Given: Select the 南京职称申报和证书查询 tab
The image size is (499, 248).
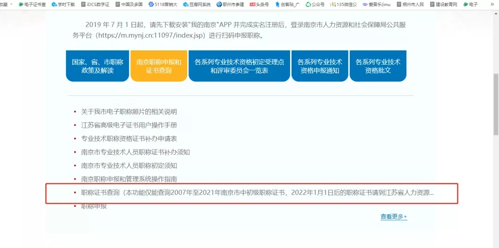Looking at the screenshot, I should pyautogui.click(x=159, y=66).
